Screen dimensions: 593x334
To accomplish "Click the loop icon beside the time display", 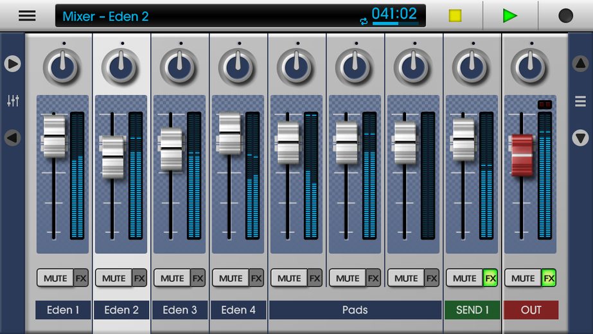I will tap(364, 22).
